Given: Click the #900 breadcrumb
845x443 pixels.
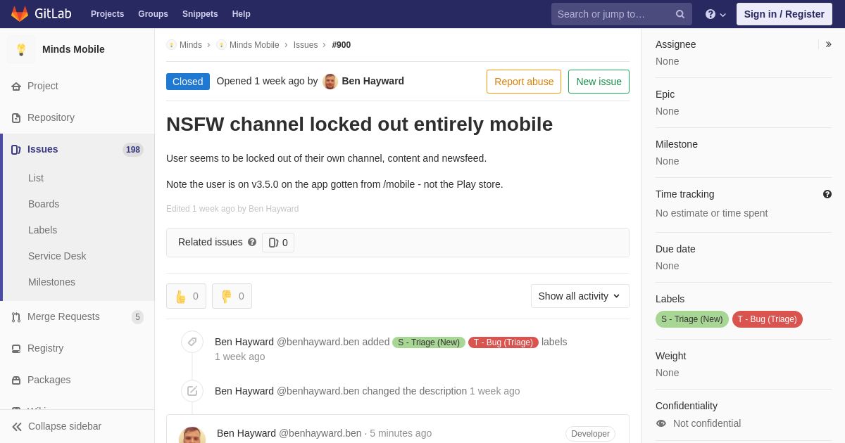Looking at the screenshot, I should [x=342, y=45].
